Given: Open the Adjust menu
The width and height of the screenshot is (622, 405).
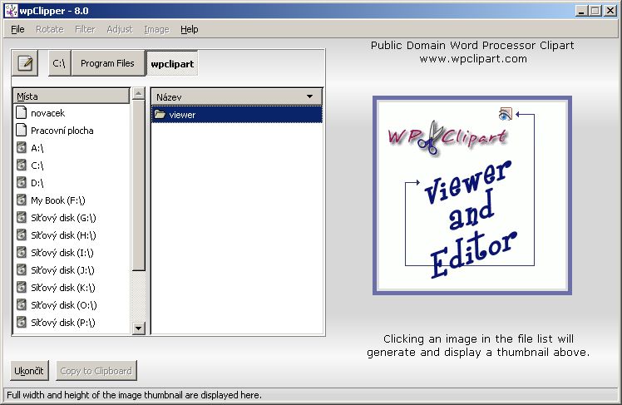Looking at the screenshot, I should pos(120,29).
